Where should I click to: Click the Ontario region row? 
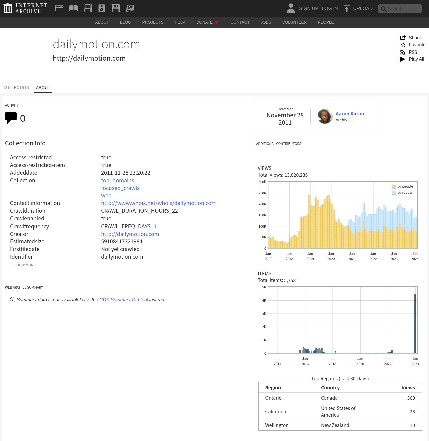pyautogui.click(x=340, y=398)
